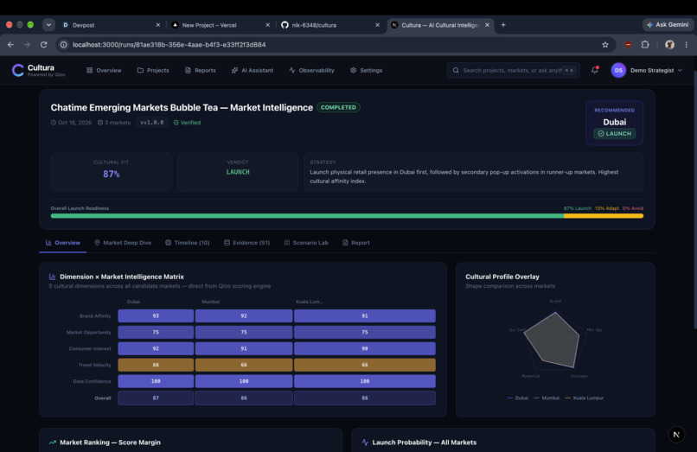
Task: Click the 3 markets label
Action: 114,123
